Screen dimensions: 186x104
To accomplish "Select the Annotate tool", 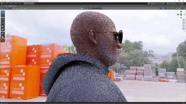I will tap(3, 34).
